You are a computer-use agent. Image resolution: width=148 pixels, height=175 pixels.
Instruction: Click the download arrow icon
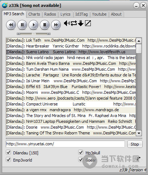point(81,23)
